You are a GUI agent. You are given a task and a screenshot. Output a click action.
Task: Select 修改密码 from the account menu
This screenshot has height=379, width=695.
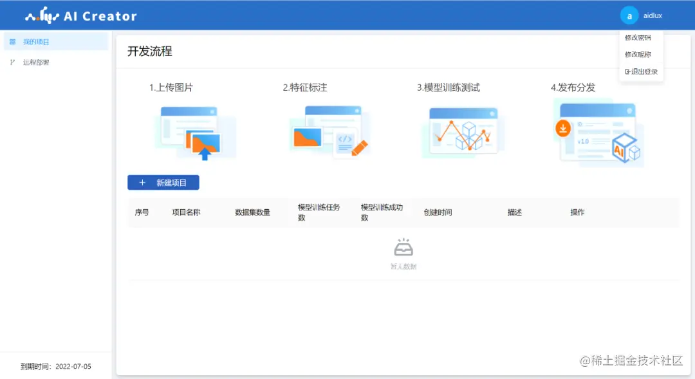tap(638, 37)
